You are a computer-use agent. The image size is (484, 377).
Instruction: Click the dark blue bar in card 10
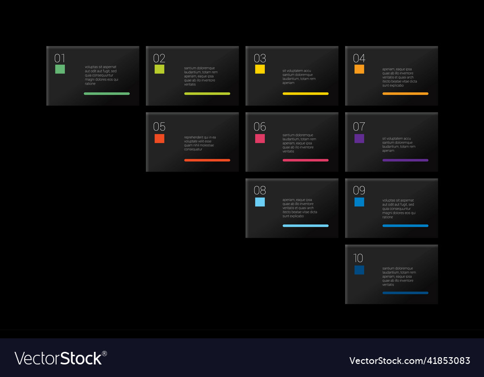(x=405, y=293)
